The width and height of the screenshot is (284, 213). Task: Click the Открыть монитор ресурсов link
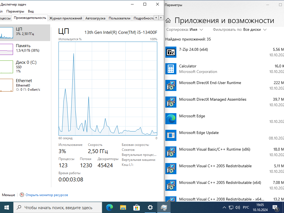point(47,195)
